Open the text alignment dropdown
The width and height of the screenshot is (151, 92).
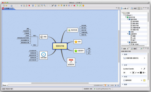point(144,73)
